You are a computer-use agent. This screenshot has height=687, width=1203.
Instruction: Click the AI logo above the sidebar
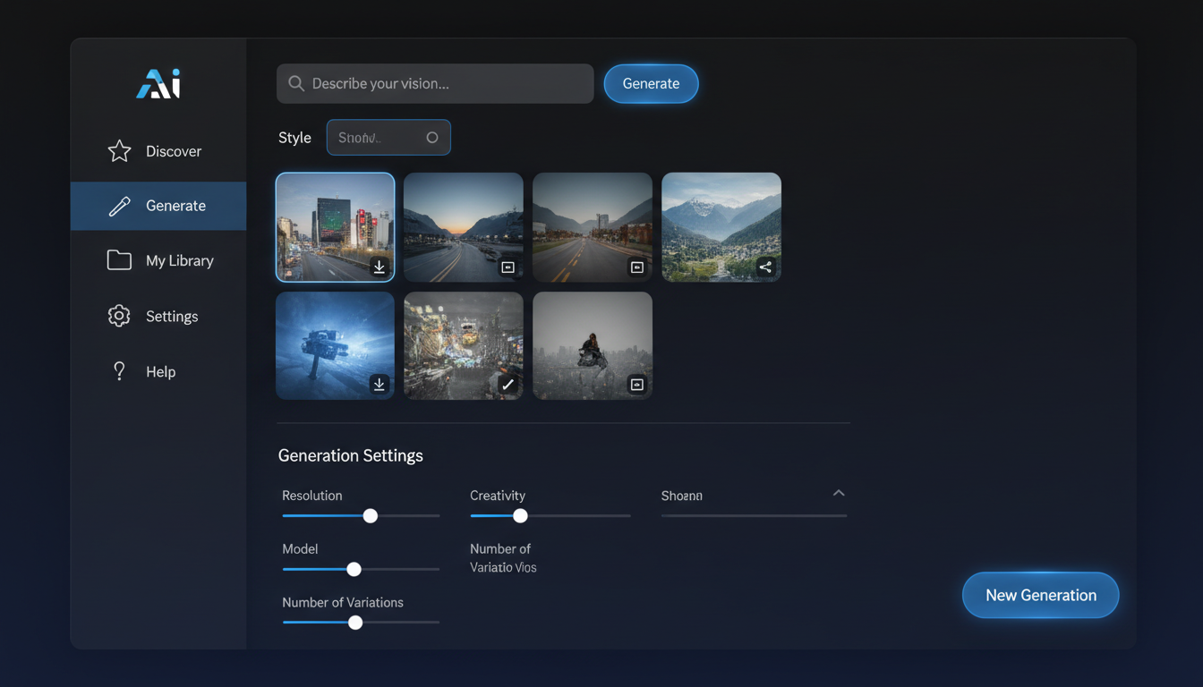point(158,82)
